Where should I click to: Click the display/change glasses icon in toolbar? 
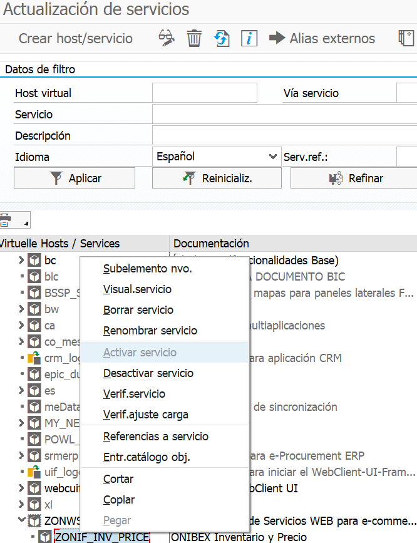(166, 38)
